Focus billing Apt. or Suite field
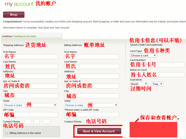 click(91, 86)
